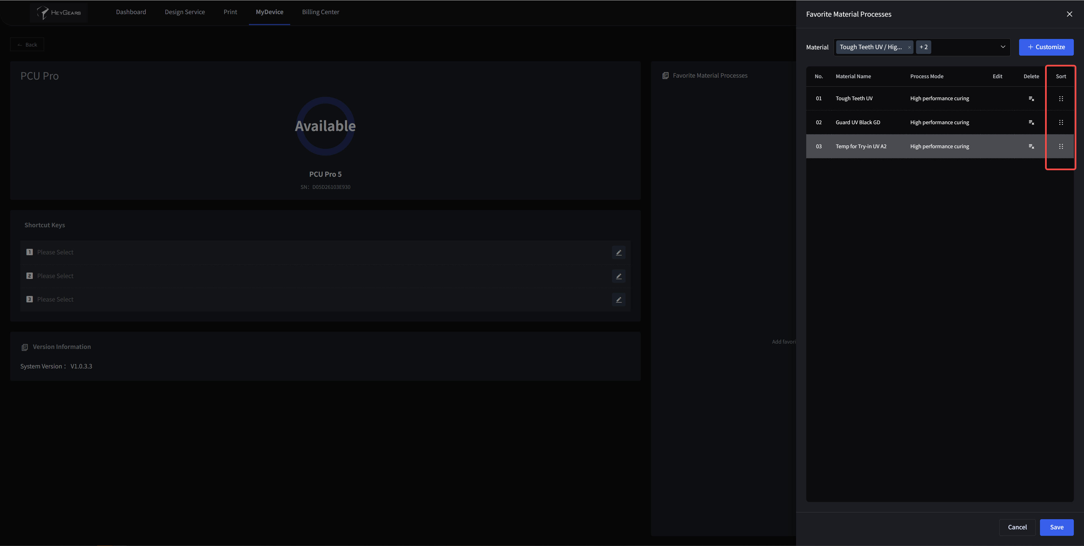
Task: Delete the Temp for Try-in UV A2 row
Action: [x=1031, y=147]
